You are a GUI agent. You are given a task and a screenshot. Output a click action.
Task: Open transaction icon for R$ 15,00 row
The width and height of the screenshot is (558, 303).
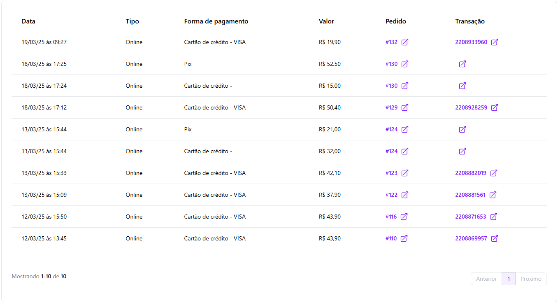pos(463,86)
